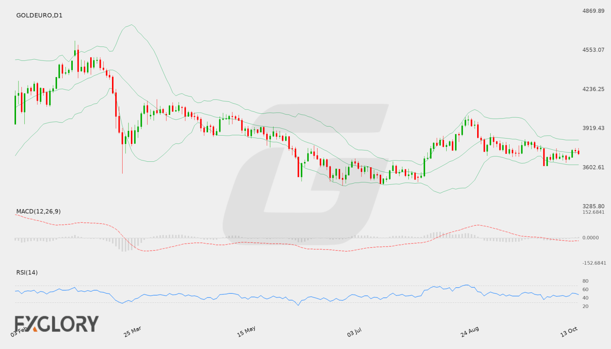Click price axis value 3602.61
This screenshot has height=349, width=611.
594,167
